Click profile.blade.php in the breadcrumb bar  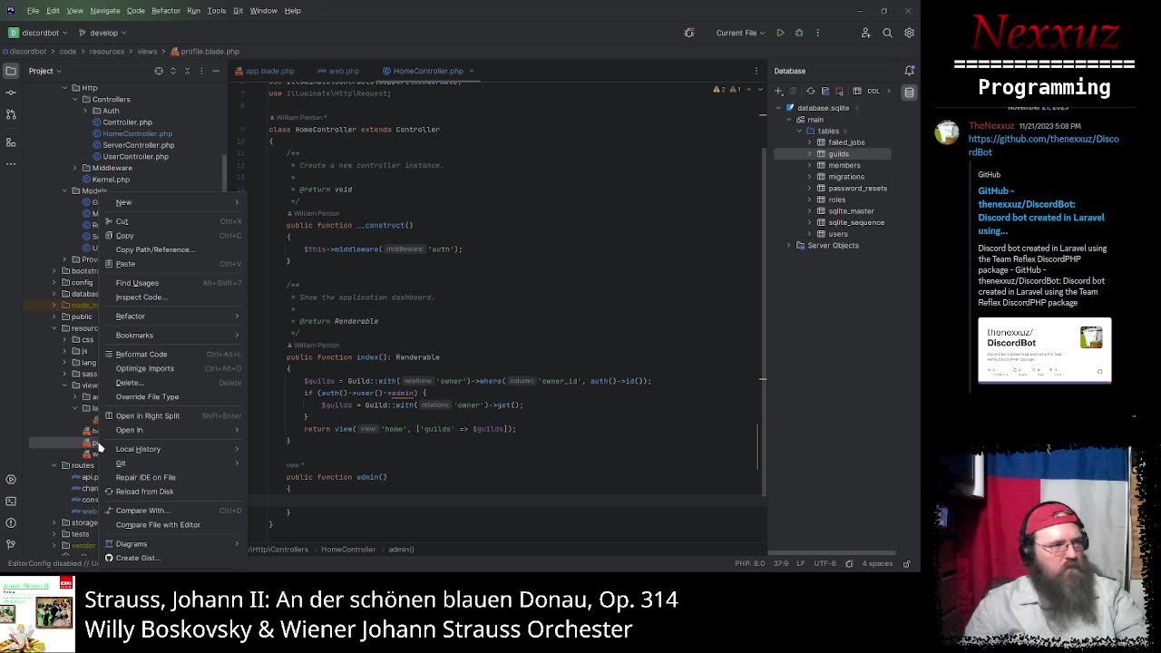[205, 52]
